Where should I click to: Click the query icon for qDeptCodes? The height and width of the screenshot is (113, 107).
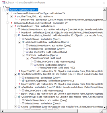coord(19,87)
